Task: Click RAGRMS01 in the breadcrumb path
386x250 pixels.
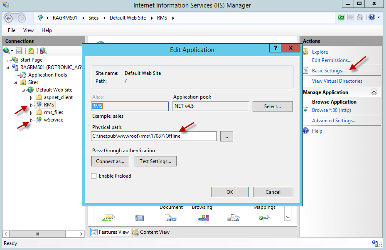Action: 65,18
